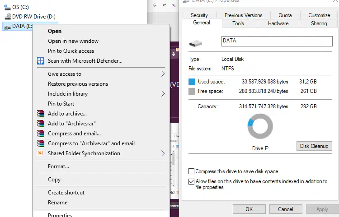
Task: Click the "33.587.929.088 bytes" used space value
Action: (265, 82)
